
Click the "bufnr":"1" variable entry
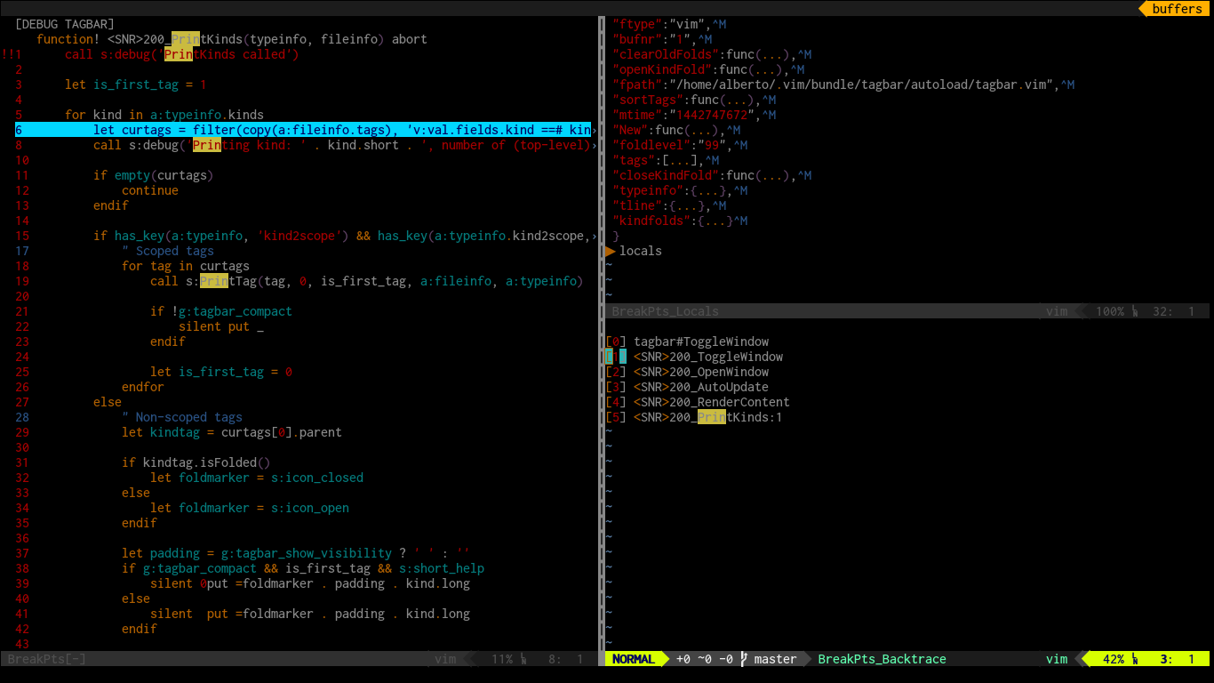pos(662,39)
